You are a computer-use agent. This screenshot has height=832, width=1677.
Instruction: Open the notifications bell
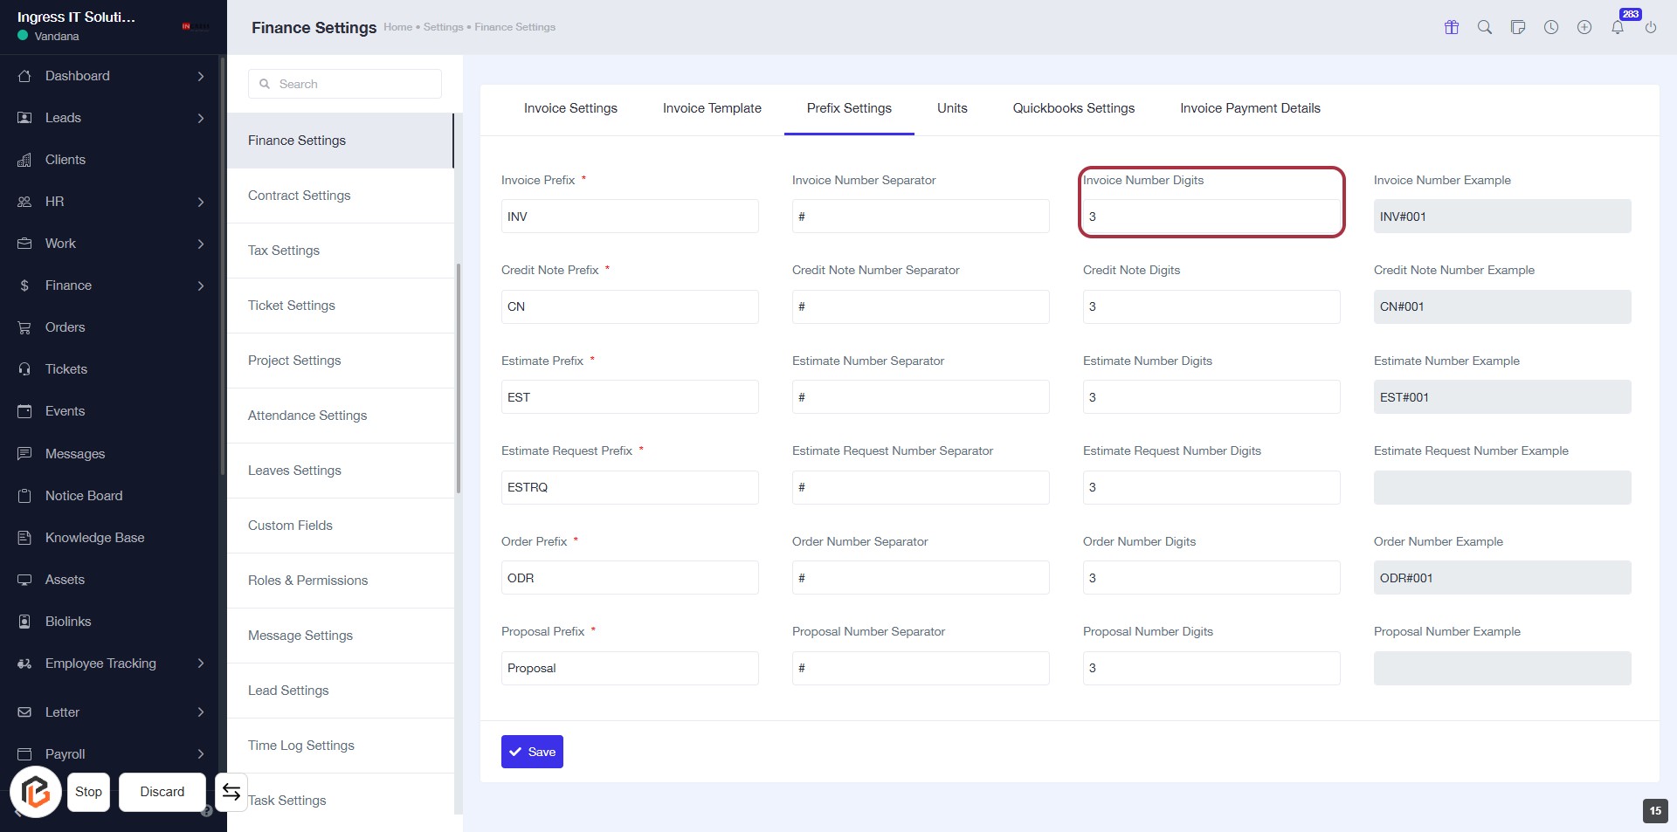coord(1618,27)
